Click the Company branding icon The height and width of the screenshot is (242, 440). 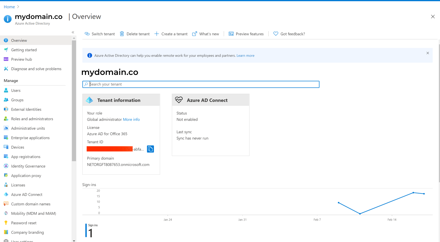coord(6,232)
